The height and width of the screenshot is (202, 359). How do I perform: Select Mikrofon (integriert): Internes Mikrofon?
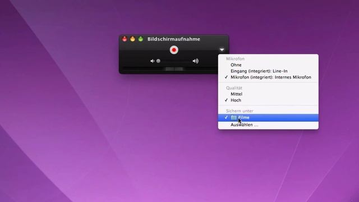[x=268, y=77]
